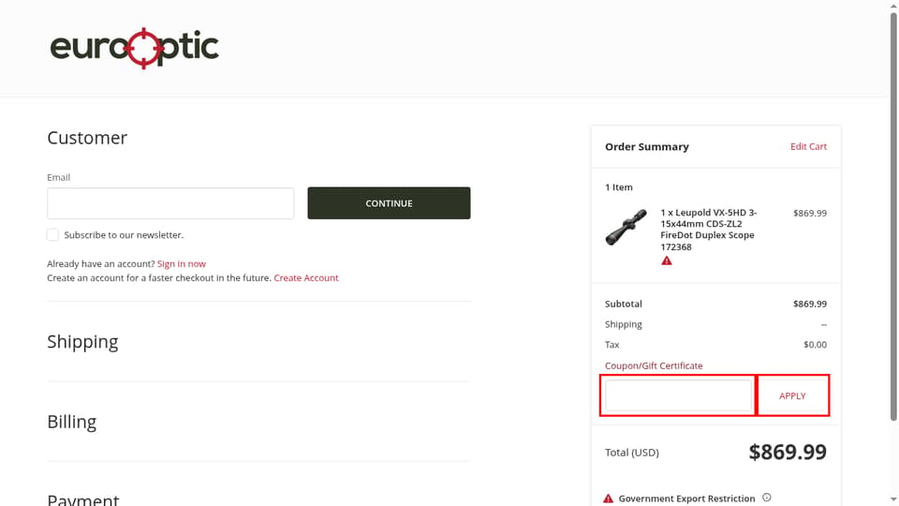Click the Subtotal label
The image size is (899, 506).
[x=624, y=304]
